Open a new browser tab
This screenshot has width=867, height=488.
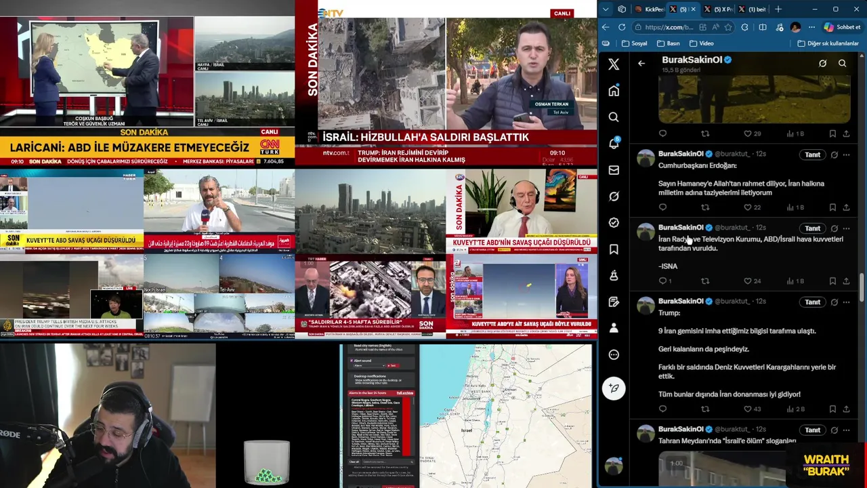[x=778, y=9]
